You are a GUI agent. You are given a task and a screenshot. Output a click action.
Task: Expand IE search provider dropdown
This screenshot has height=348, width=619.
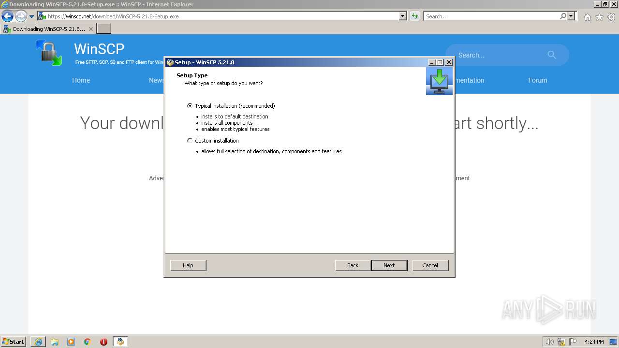click(572, 16)
